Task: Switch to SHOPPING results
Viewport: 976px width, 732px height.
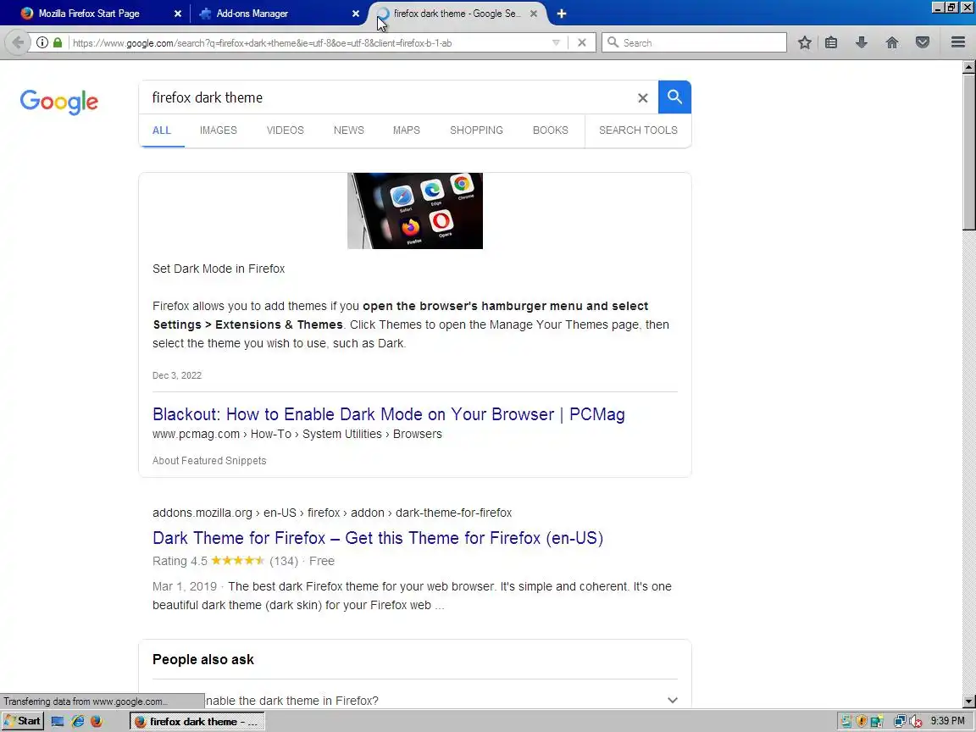Action: (x=476, y=130)
